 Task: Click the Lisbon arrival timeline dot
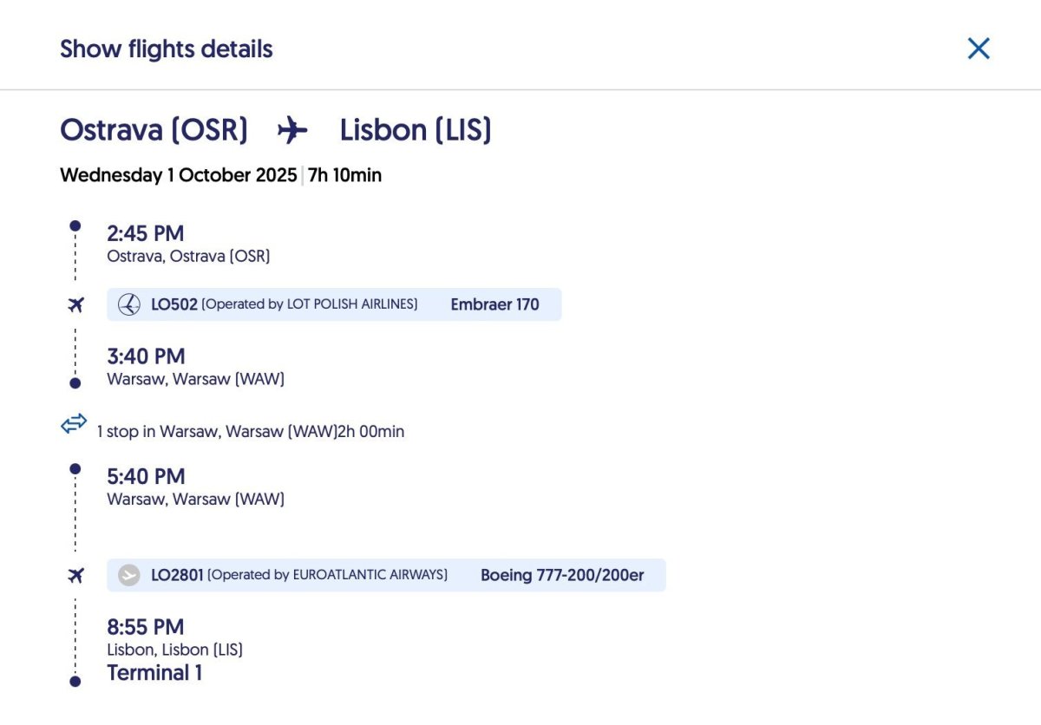pos(75,682)
